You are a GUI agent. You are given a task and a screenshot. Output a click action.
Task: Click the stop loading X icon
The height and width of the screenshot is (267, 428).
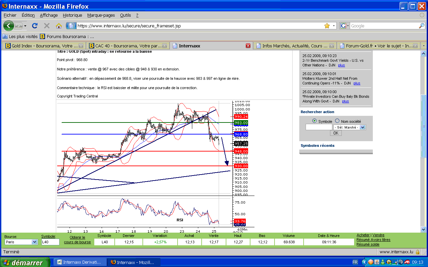[x=47, y=26]
